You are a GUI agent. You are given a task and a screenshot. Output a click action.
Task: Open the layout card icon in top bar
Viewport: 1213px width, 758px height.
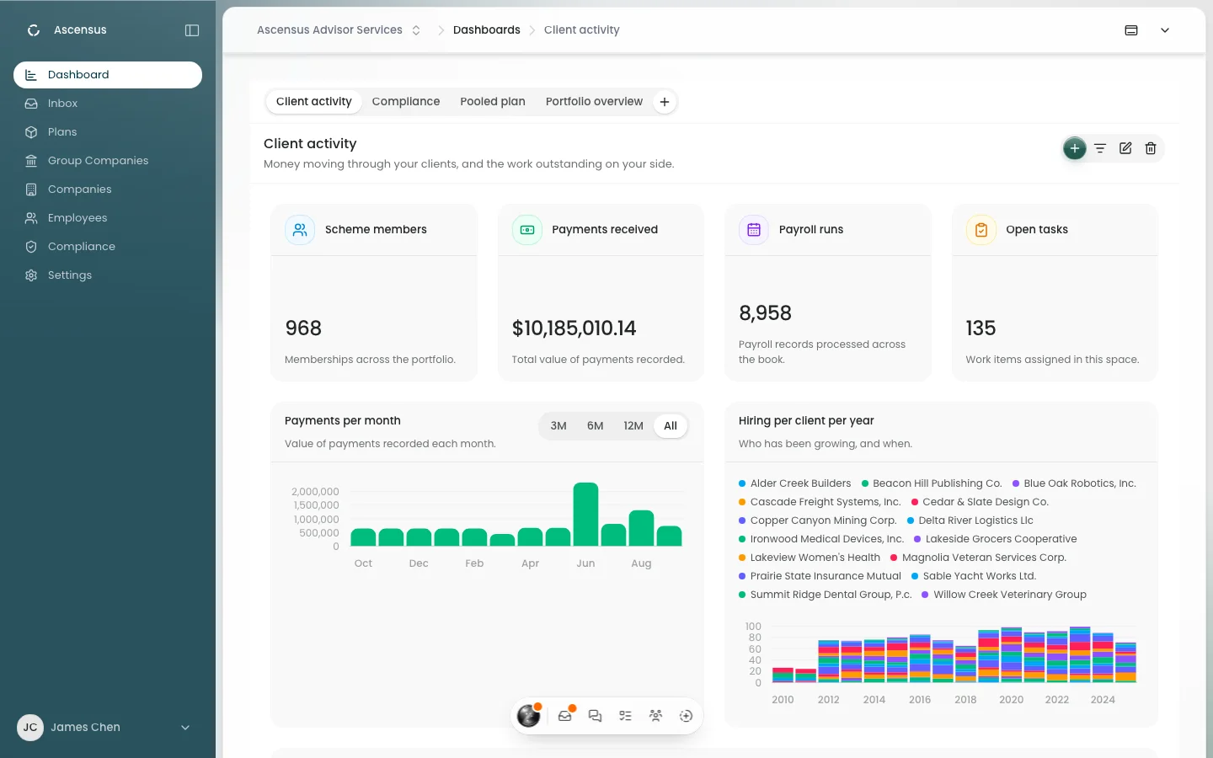point(1131,30)
